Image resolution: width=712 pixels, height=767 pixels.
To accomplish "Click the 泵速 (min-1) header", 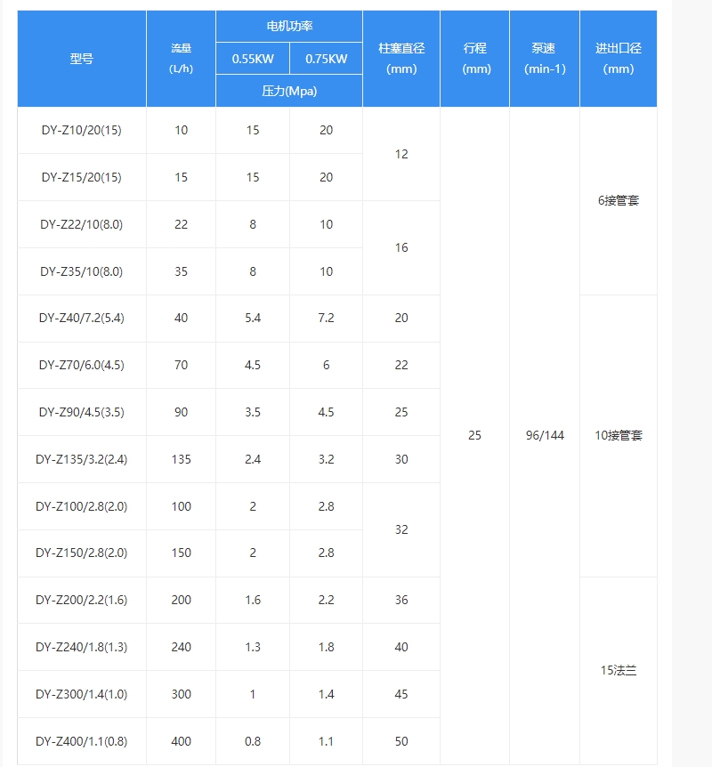I will [x=545, y=59].
